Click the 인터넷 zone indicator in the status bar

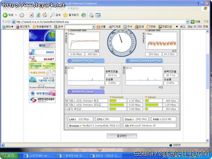pyautogui.click(x=175, y=145)
